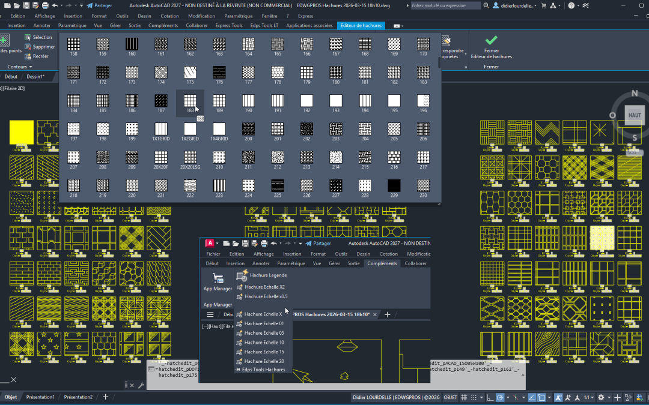Open the Autodesk App Store cart icon
The image size is (649, 405).
pos(544,5)
